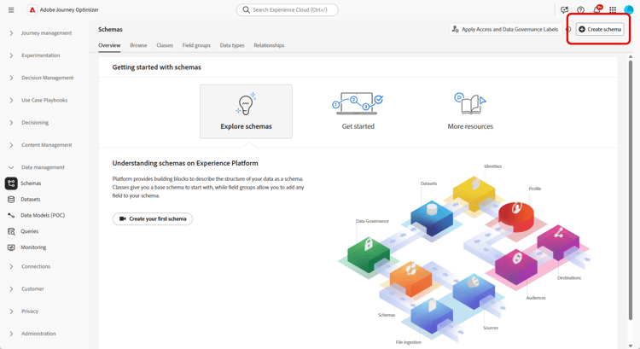This screenshot has width=640, height=349.
Task: Open the notifications bell icon
Action: pos(597,9)
